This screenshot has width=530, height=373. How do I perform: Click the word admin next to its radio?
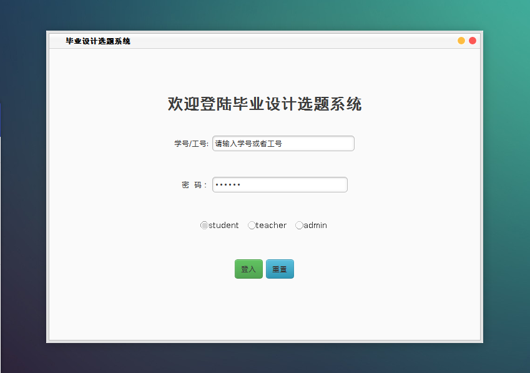point(315,225)
